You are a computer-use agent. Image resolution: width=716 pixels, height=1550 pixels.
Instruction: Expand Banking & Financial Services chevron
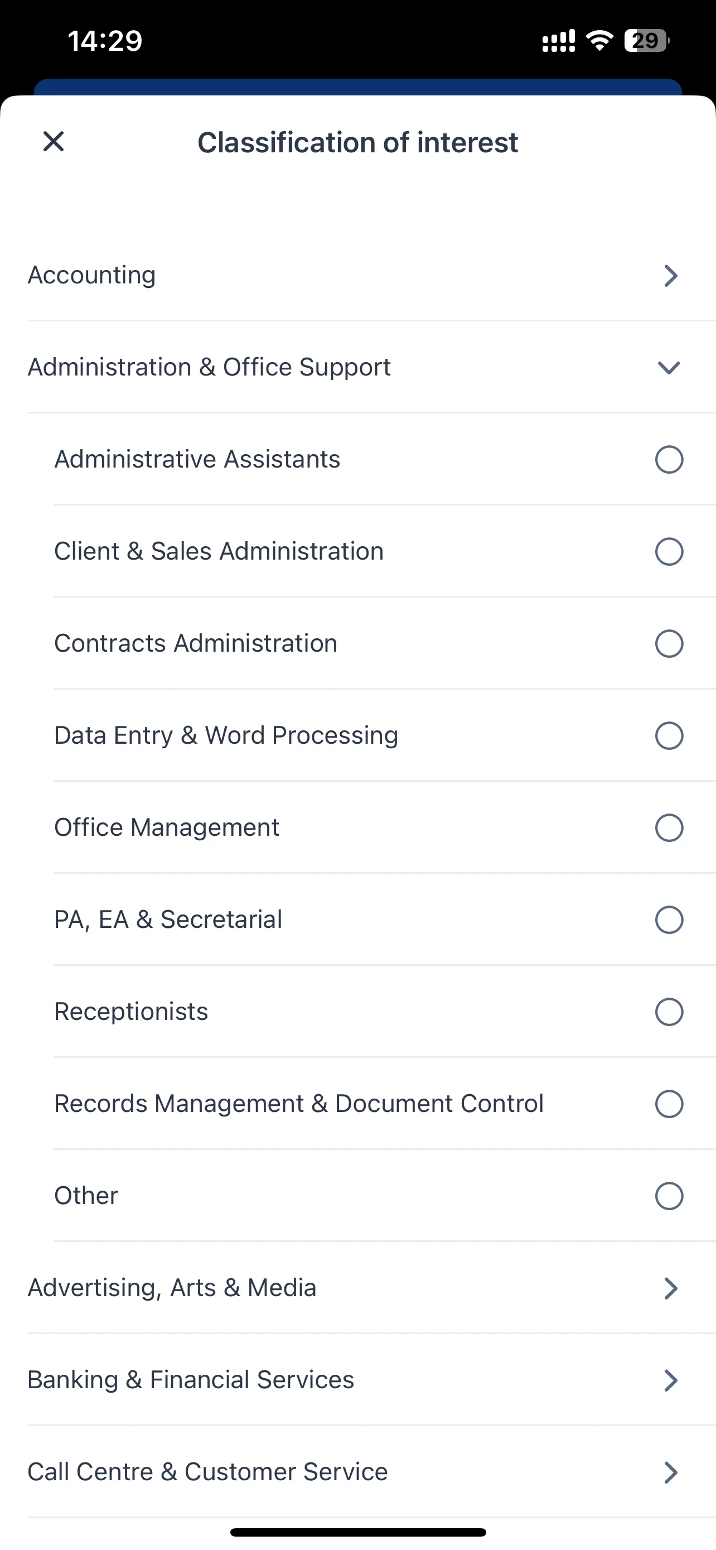click(670, 1380)
